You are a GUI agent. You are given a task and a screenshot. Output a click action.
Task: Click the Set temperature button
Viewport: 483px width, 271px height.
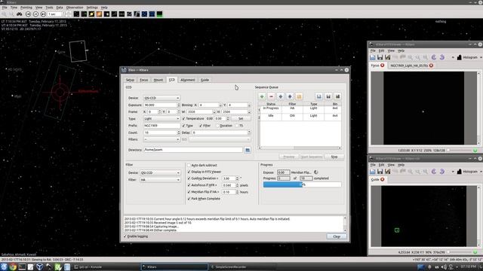coord(241,119)
